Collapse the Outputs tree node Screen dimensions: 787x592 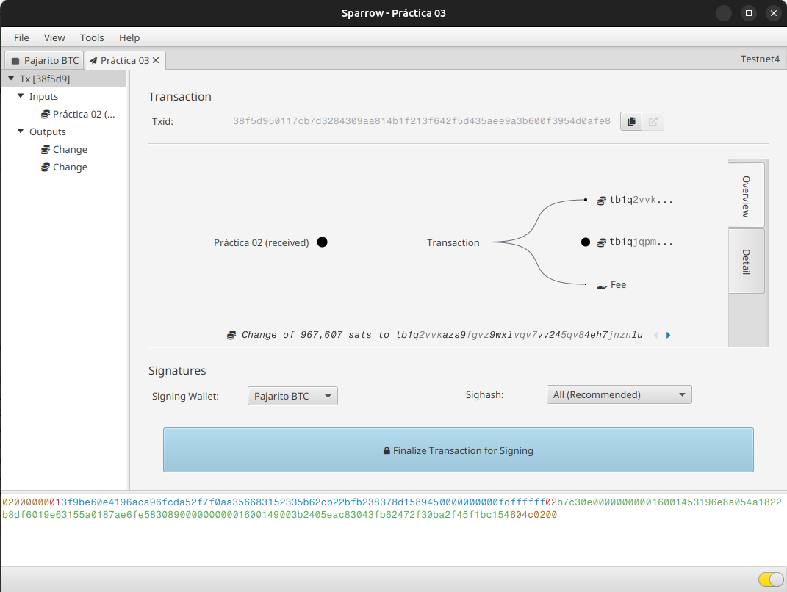click(x=21, y=131)
